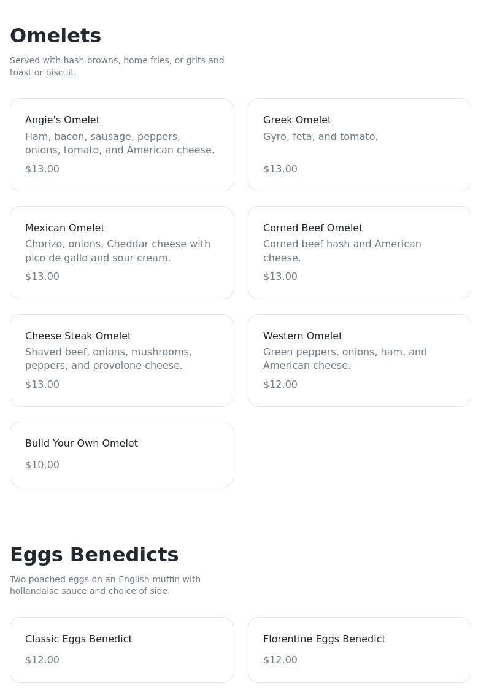Click the Classic Eggs Benedict $12.00 price
The width and height of the screenshot is (481, 697).
click(42, 660)
